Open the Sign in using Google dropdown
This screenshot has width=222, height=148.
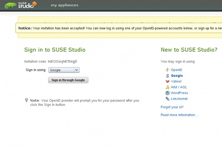pyautogui.click(x=64, y=70)
